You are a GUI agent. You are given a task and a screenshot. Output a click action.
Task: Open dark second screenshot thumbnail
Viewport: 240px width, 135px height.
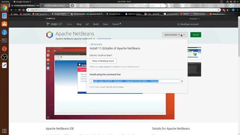point(194,69)
